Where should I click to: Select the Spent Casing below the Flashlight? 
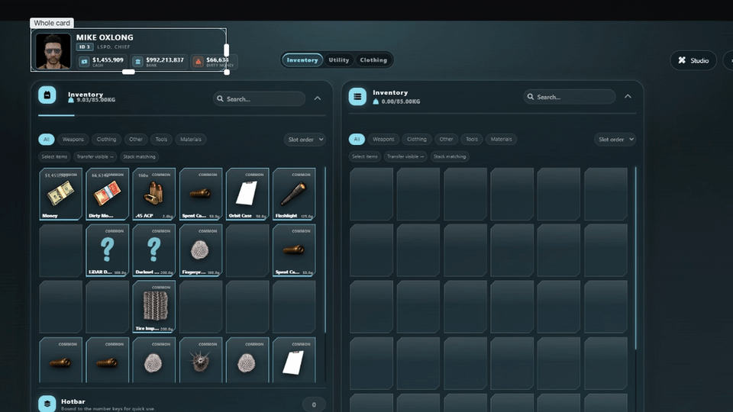point(294,250)
